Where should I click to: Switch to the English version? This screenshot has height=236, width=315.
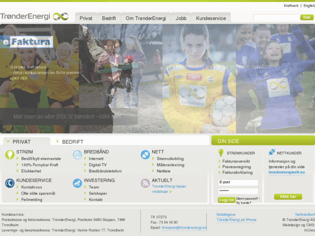(x=309, y=6)
